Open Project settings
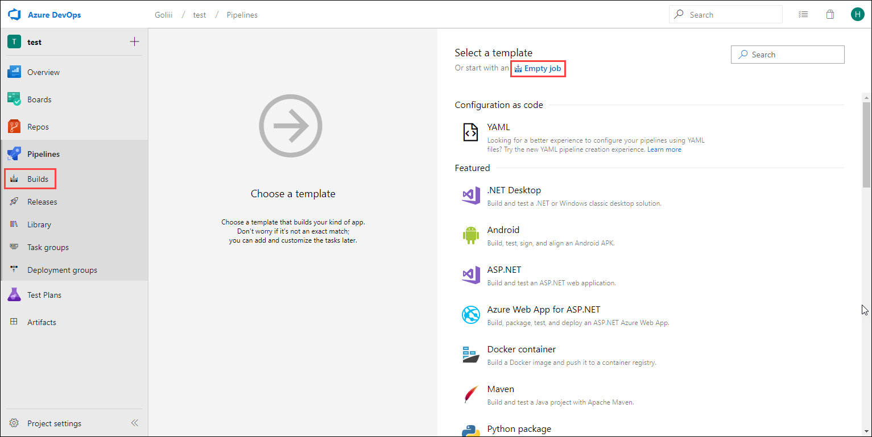This screenshot has height=437, width=872. [x=54, y=423]
